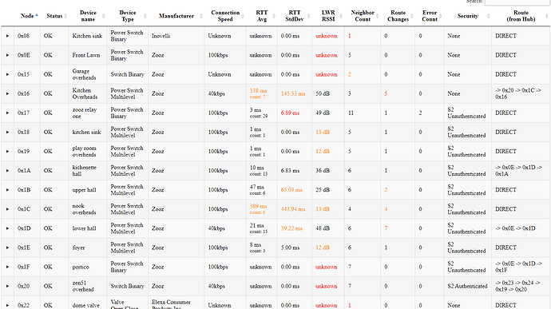551x309 pixels.
Task: Select the '6.89 ms' RTT StdDev value
Action: [x=290, y=113]
